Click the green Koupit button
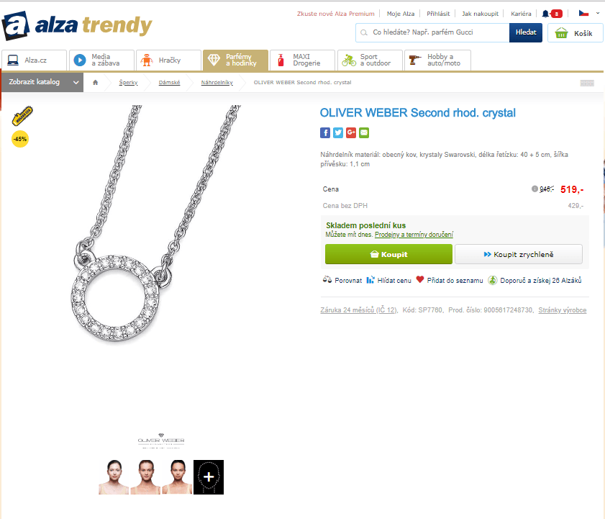Image resolution: width=605 pixels, height=519 pixels. [388, 254]
